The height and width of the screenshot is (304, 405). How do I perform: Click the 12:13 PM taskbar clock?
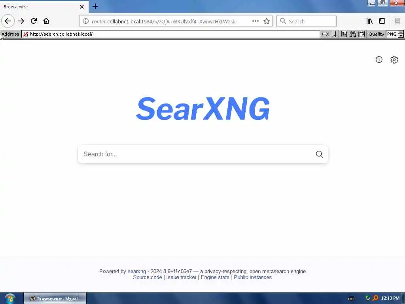click(x=390, y=298)
